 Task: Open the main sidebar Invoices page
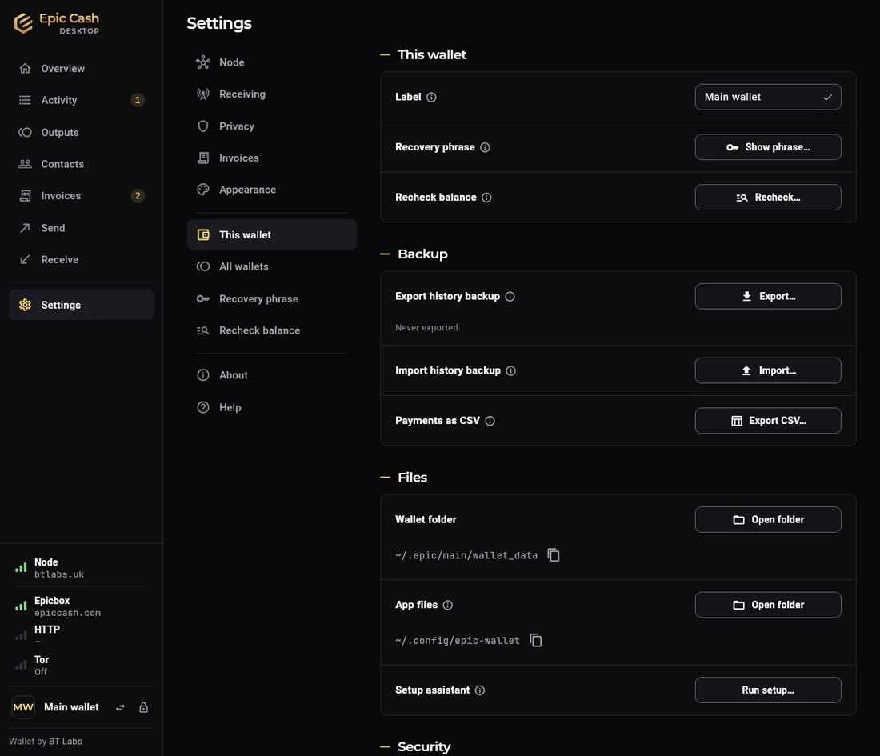82,196
